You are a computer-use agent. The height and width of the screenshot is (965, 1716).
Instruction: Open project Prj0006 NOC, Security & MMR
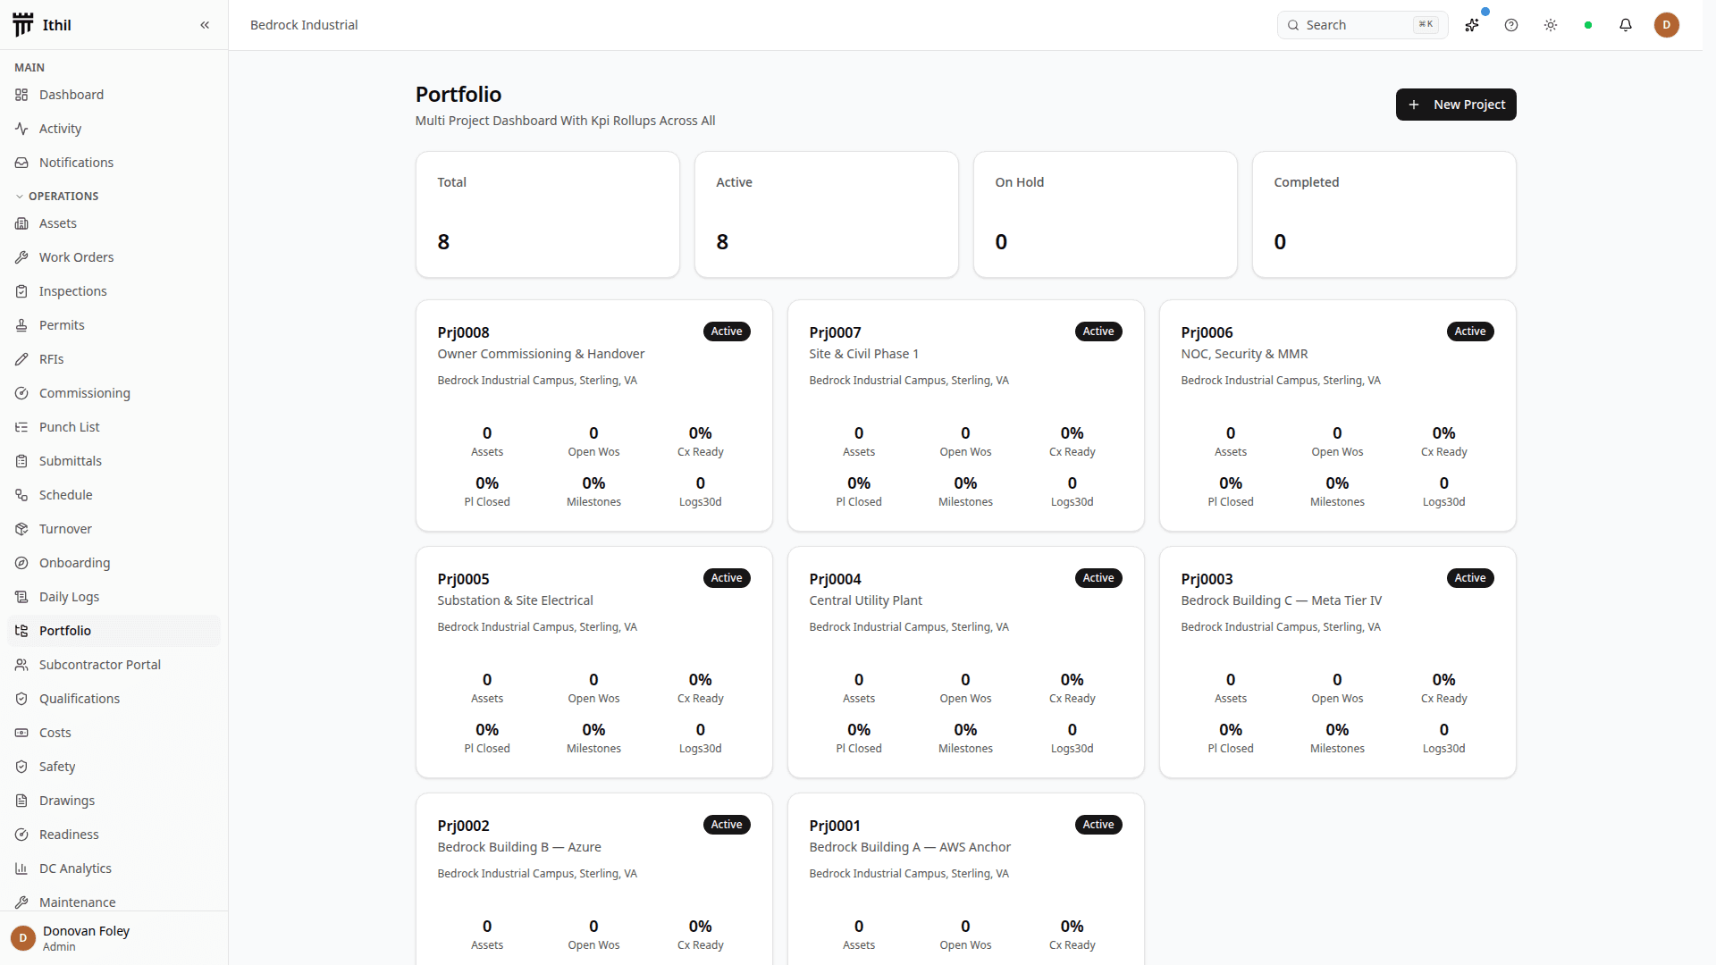click(x=1338, y=416)
